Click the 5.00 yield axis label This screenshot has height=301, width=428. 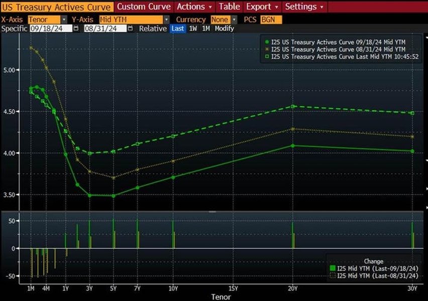point(9,70)
